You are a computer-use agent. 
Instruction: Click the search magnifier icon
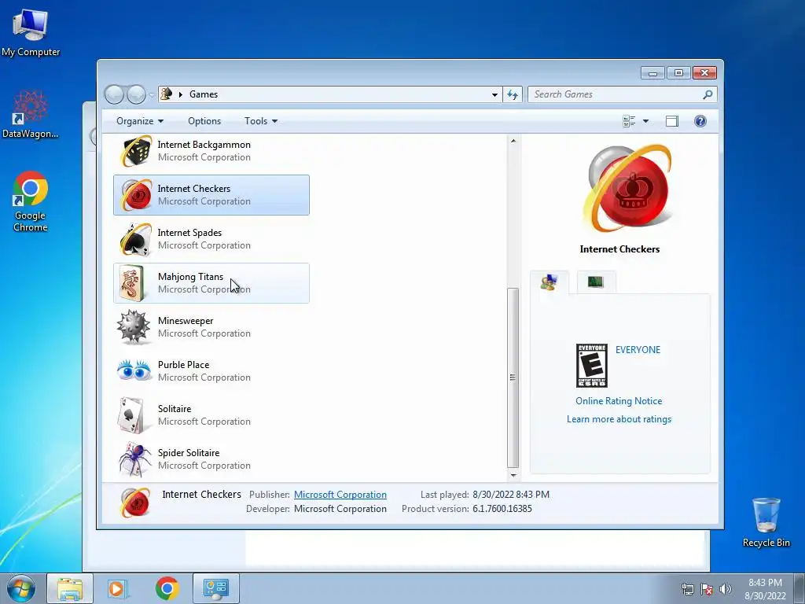(708, 94)
